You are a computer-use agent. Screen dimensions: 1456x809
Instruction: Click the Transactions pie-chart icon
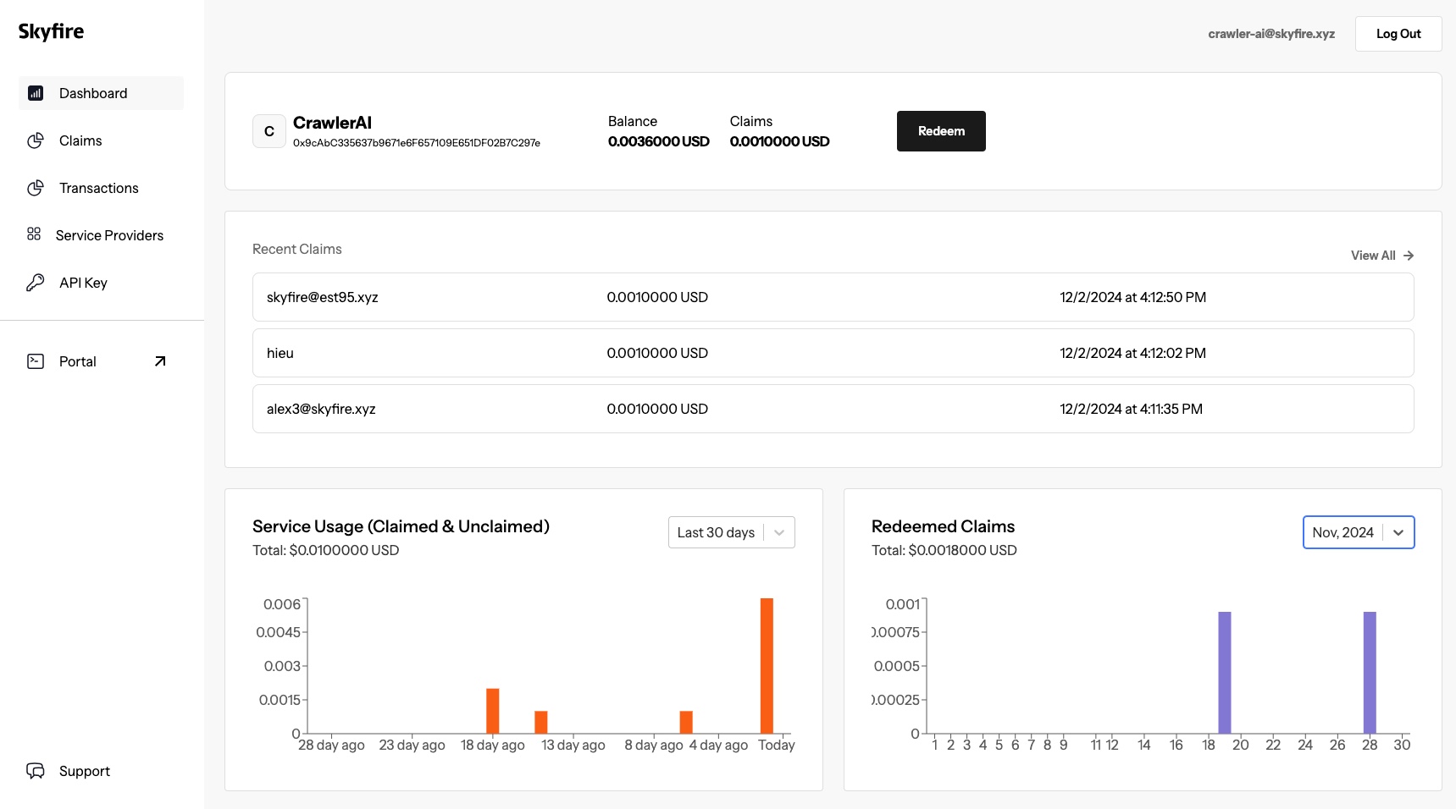coord(36,188)
